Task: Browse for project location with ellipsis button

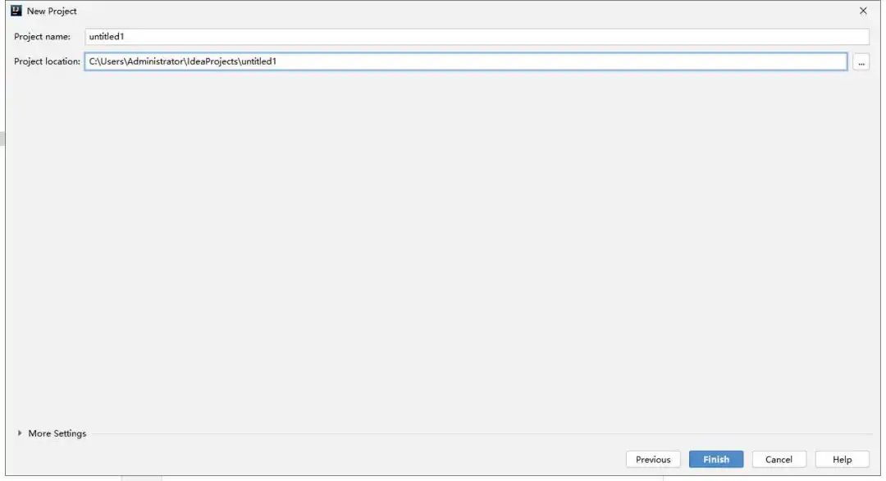Action: [861, 62]
